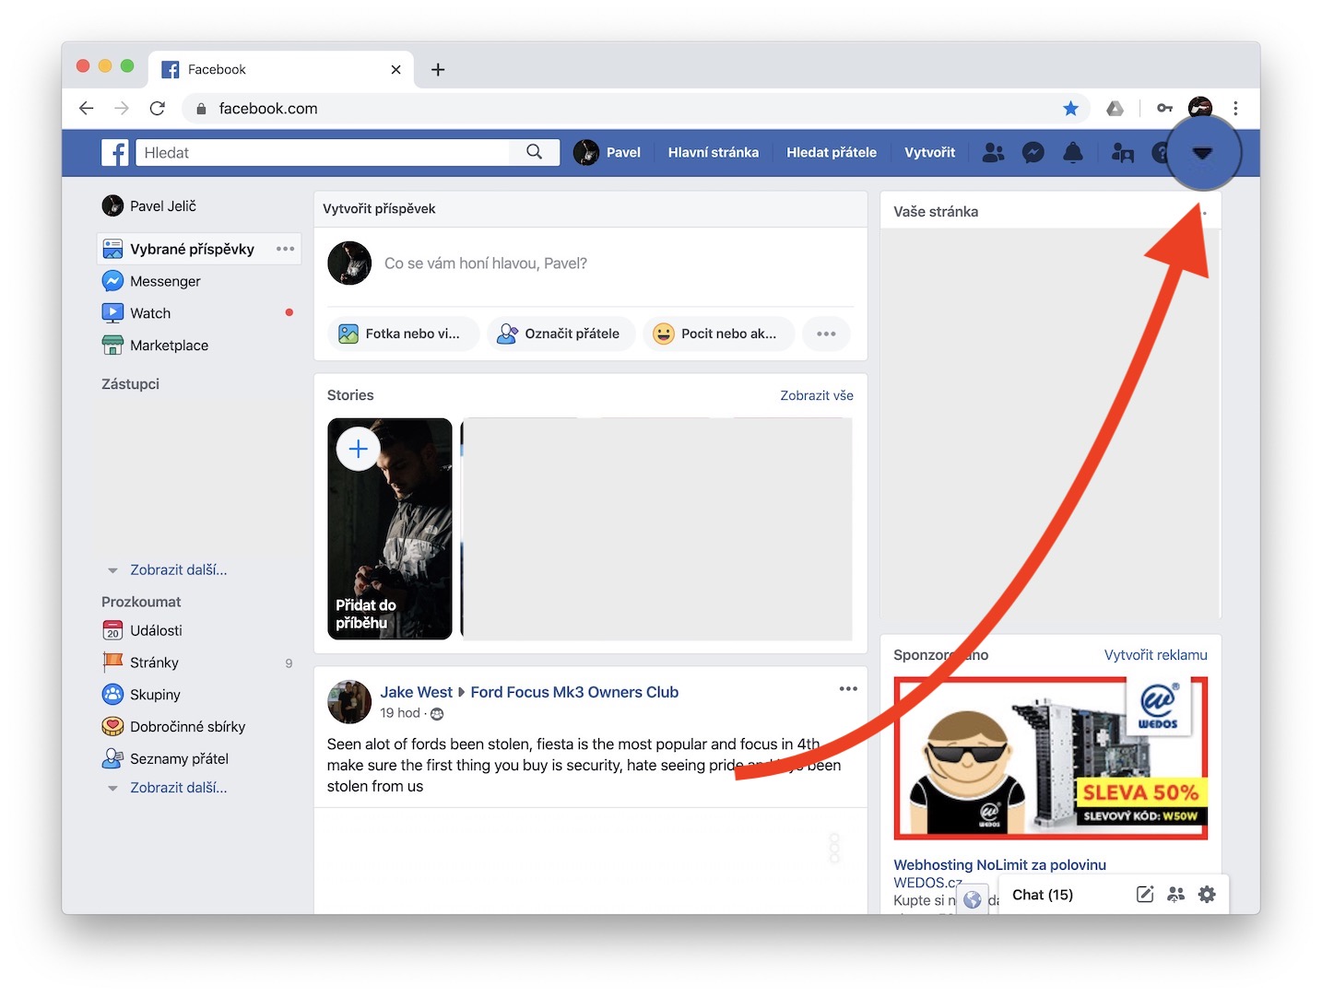Open Jake West's profile link

[417, 692]
